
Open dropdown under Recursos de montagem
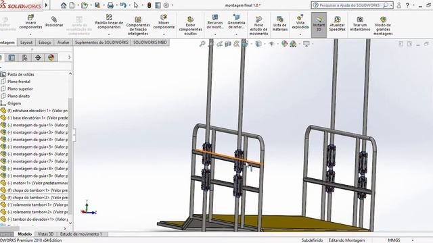[215, 34]
